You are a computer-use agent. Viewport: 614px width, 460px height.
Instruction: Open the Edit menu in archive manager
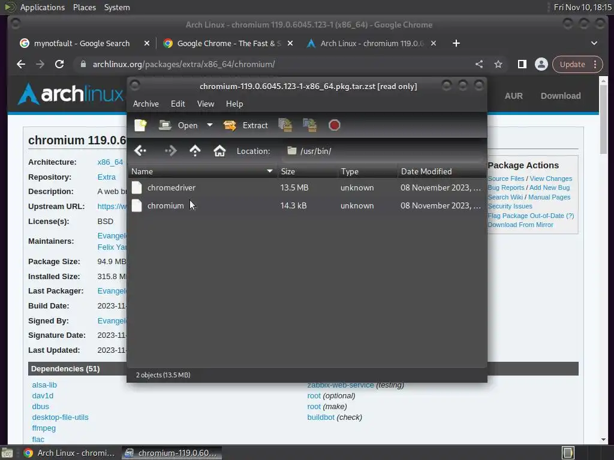point(177,104)
